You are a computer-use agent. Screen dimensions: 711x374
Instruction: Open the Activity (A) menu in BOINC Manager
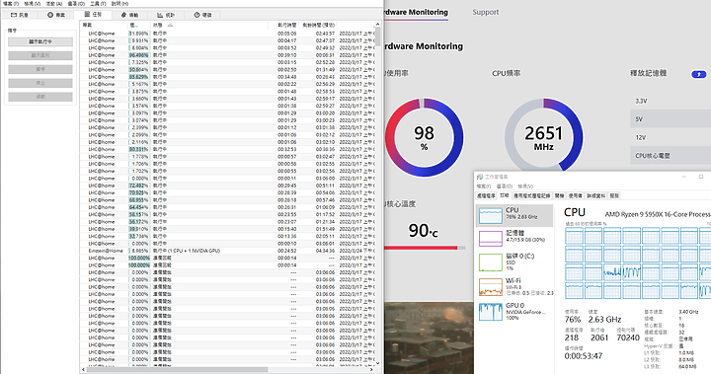pos(54,4)
